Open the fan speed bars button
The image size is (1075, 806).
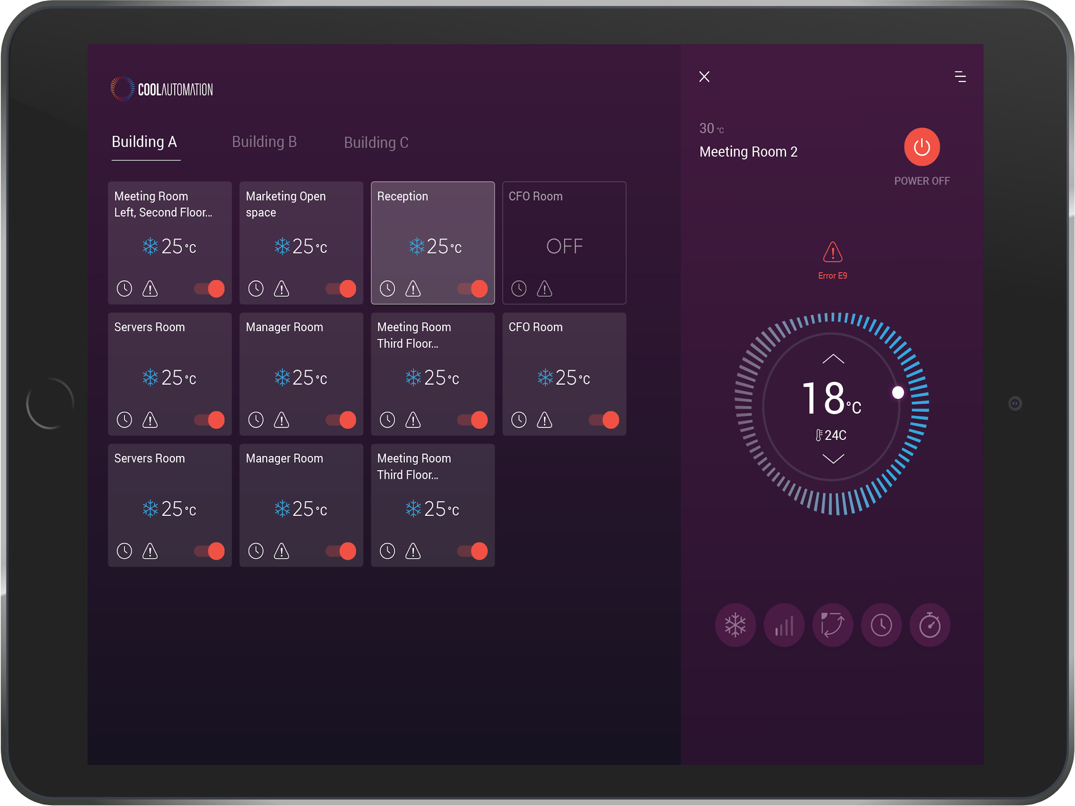(x=784, y=625)
